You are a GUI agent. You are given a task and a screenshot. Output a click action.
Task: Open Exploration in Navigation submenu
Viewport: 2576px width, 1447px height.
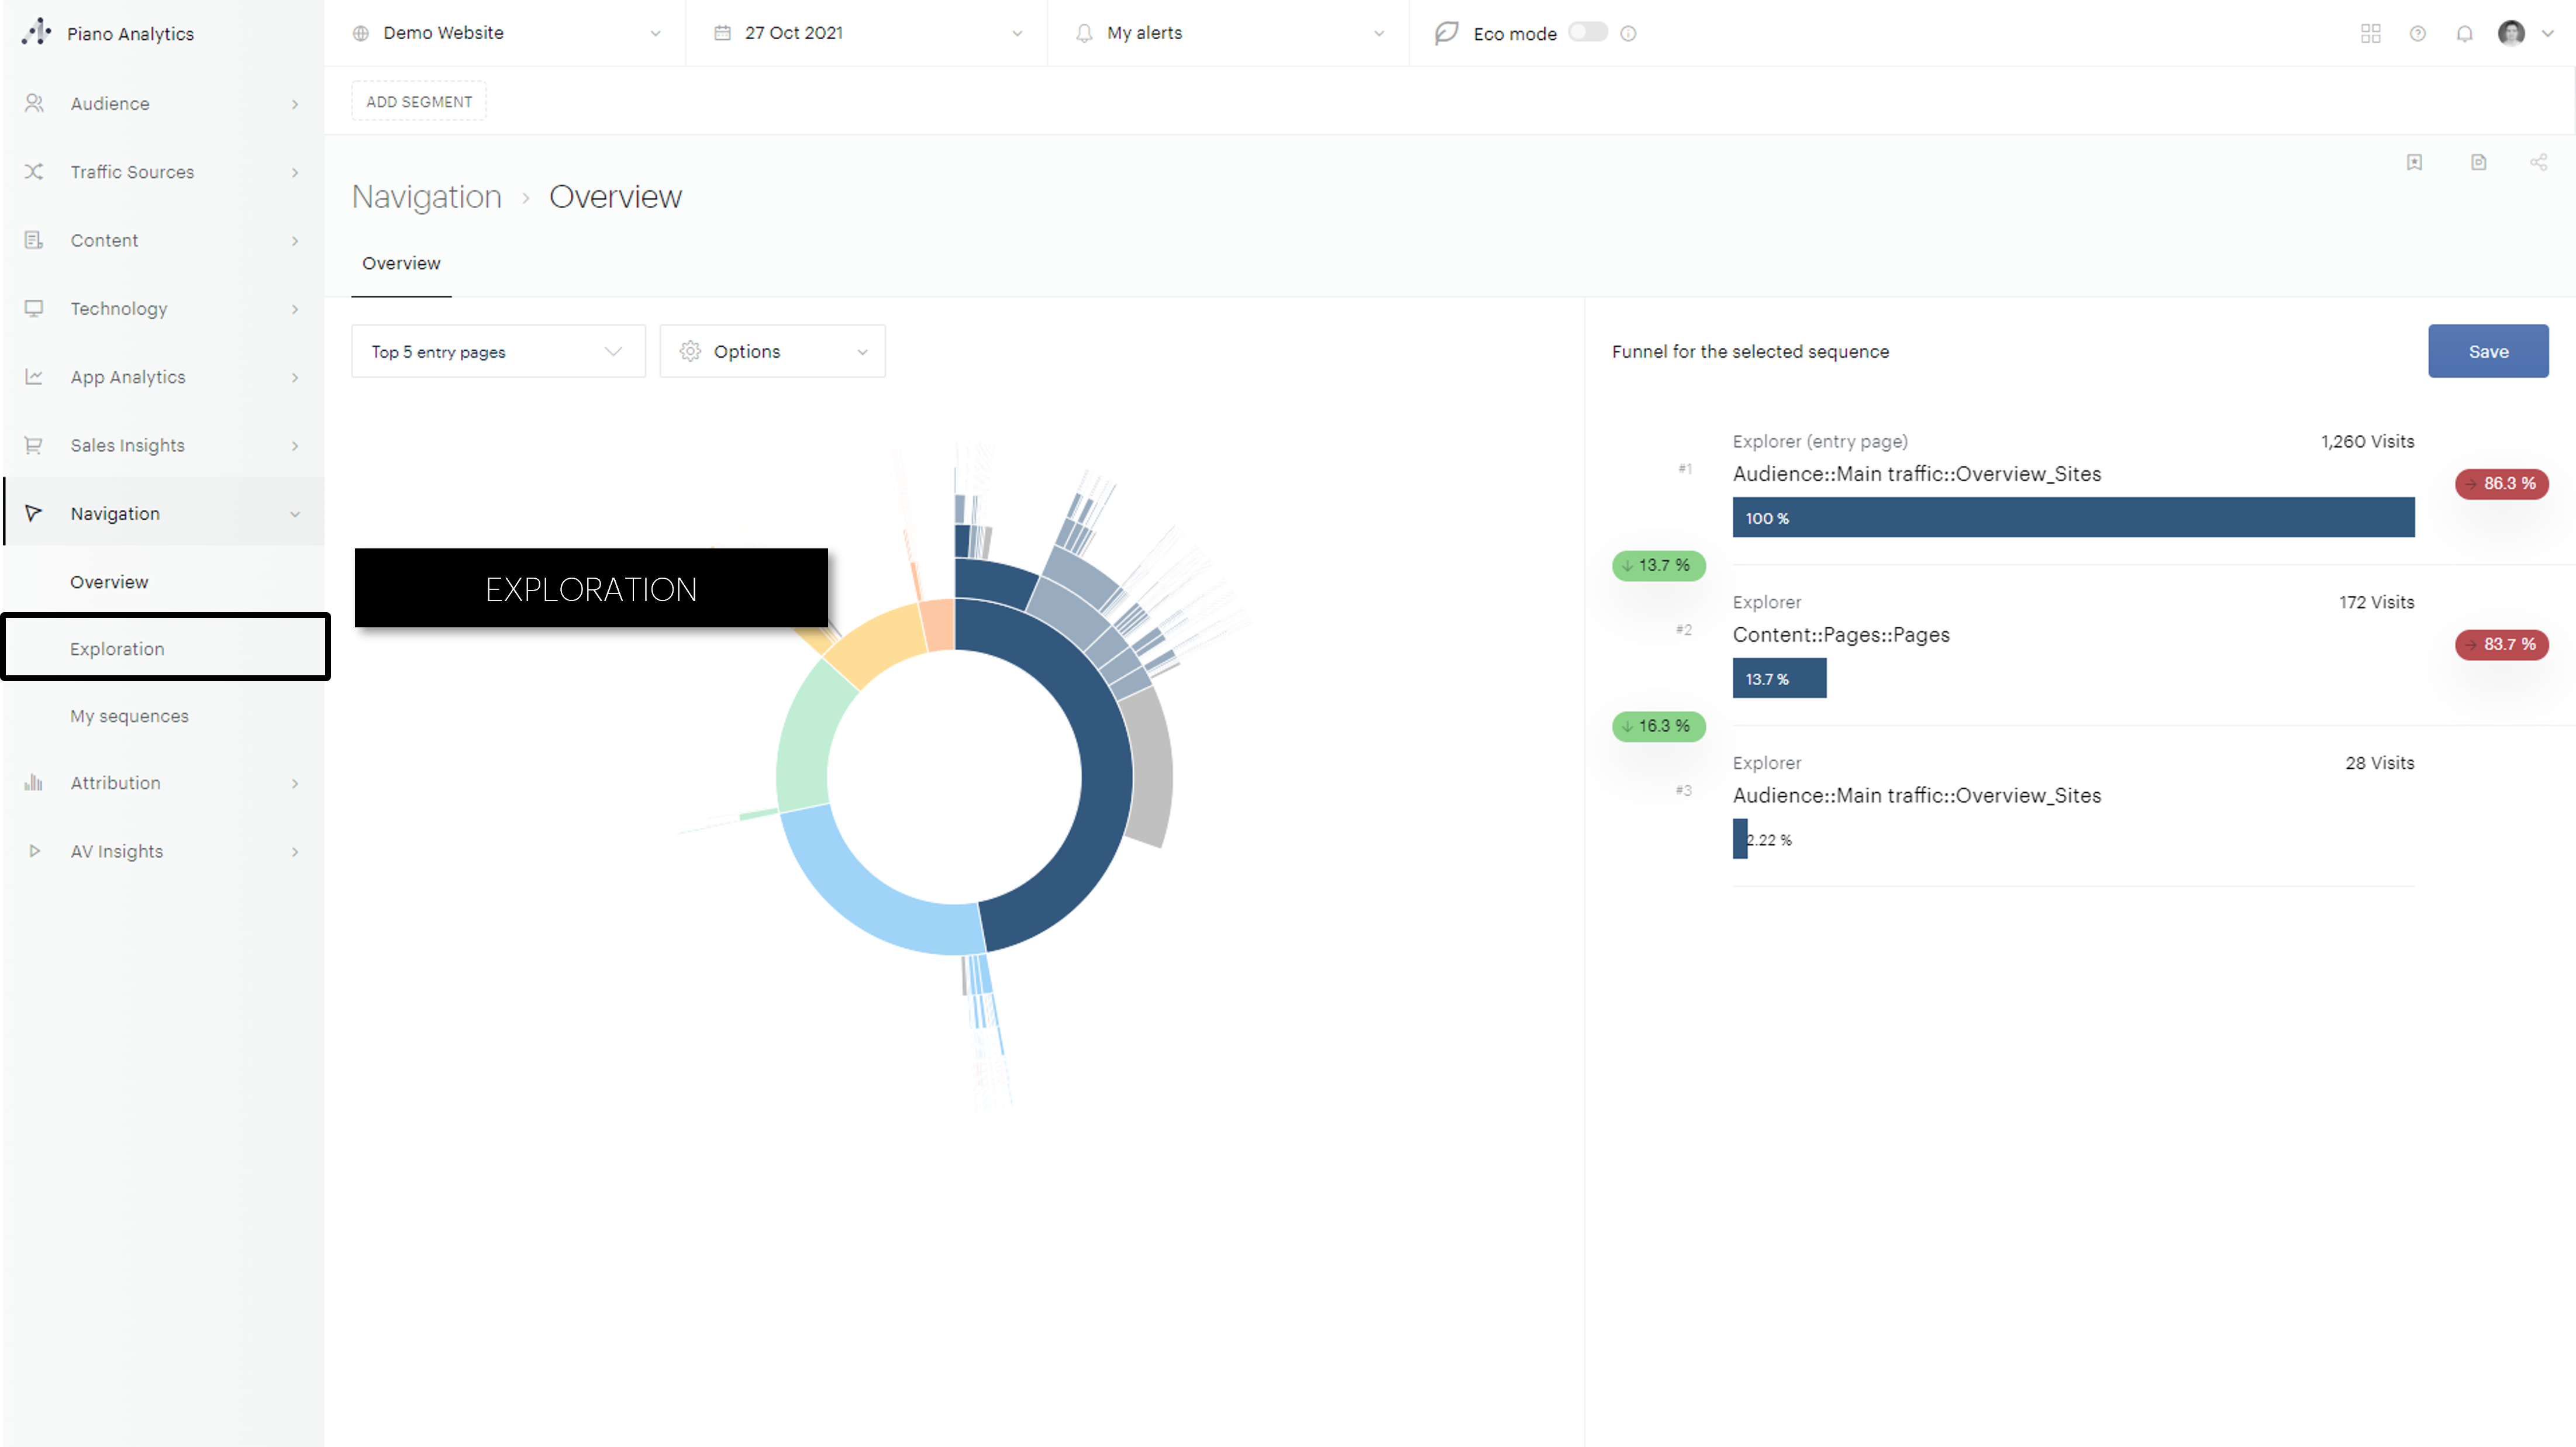tap(117, 648)
